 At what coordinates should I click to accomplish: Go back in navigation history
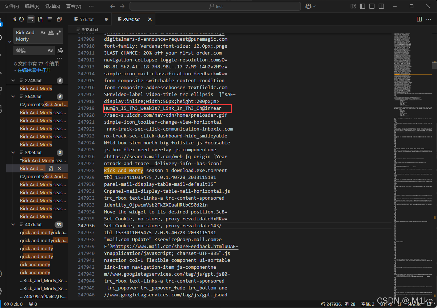pos(112,6)
